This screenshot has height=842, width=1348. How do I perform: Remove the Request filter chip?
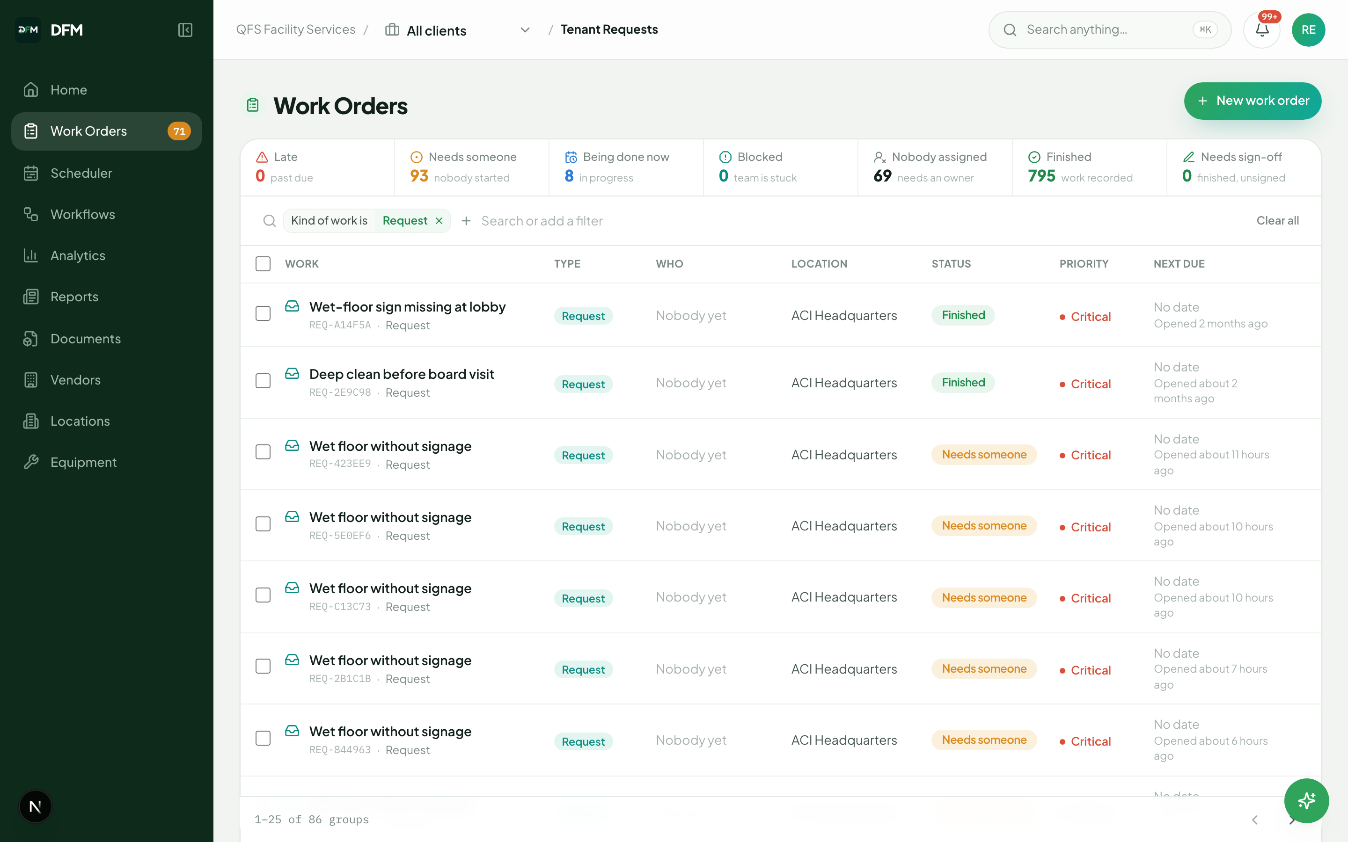[x=439, y=221]
